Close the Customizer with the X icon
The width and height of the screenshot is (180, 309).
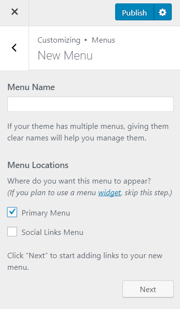click(x=15, y=12)
